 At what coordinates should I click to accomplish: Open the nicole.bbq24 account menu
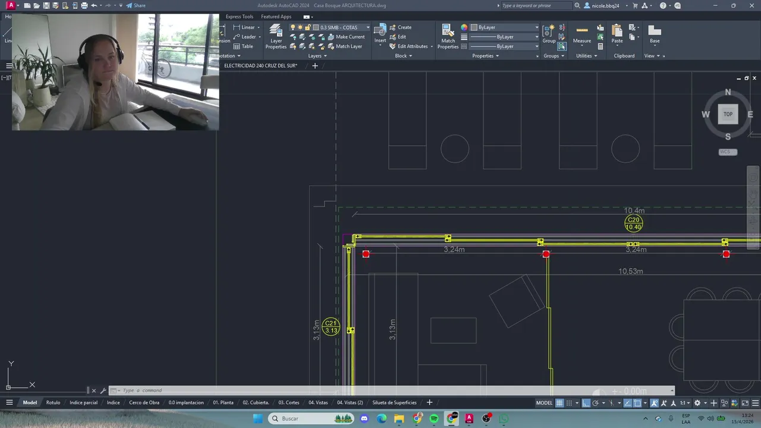(x=605, y=5)
